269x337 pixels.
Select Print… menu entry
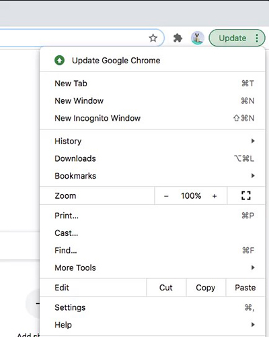point(153,216)
